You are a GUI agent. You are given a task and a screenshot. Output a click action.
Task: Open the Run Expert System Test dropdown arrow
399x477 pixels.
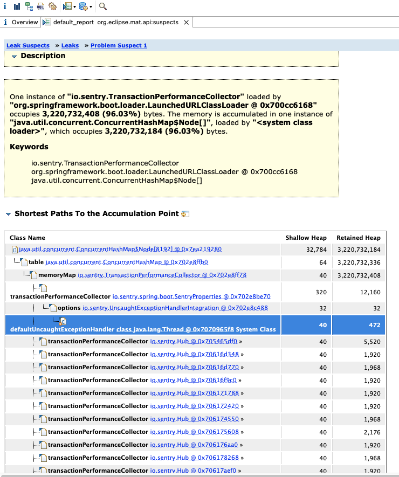pos(74,6)
